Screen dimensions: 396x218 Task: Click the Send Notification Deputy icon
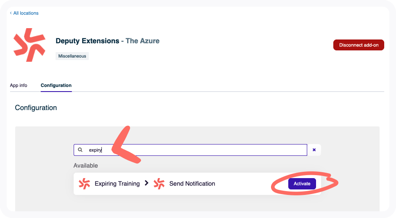[x=159, y=184]
